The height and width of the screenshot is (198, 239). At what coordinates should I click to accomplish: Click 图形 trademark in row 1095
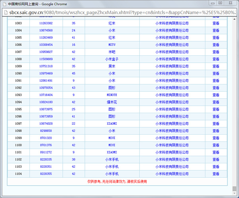click(112, 109)
